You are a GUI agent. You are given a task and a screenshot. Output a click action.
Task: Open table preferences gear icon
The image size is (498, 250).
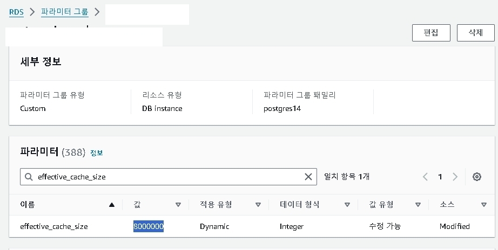pos(477,177)
